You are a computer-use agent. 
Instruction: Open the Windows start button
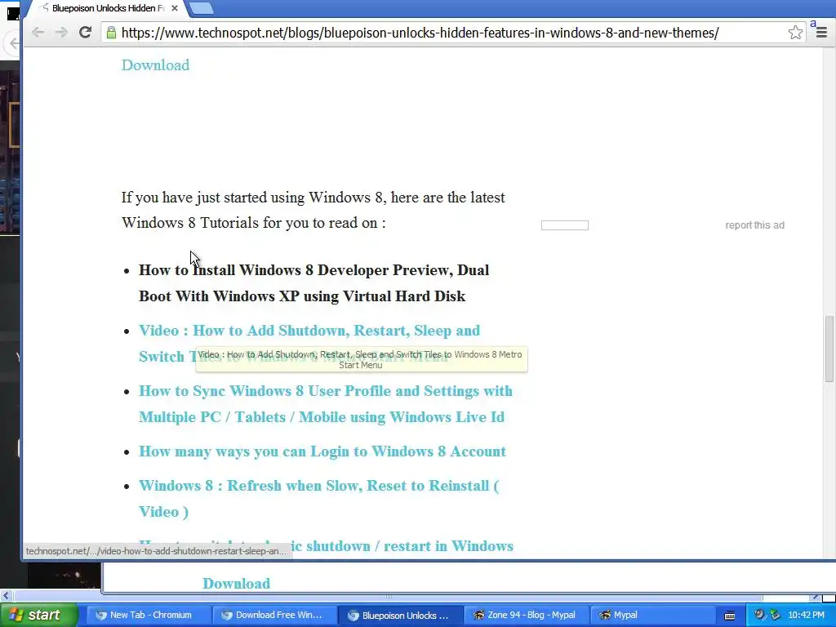pos(39,615)
